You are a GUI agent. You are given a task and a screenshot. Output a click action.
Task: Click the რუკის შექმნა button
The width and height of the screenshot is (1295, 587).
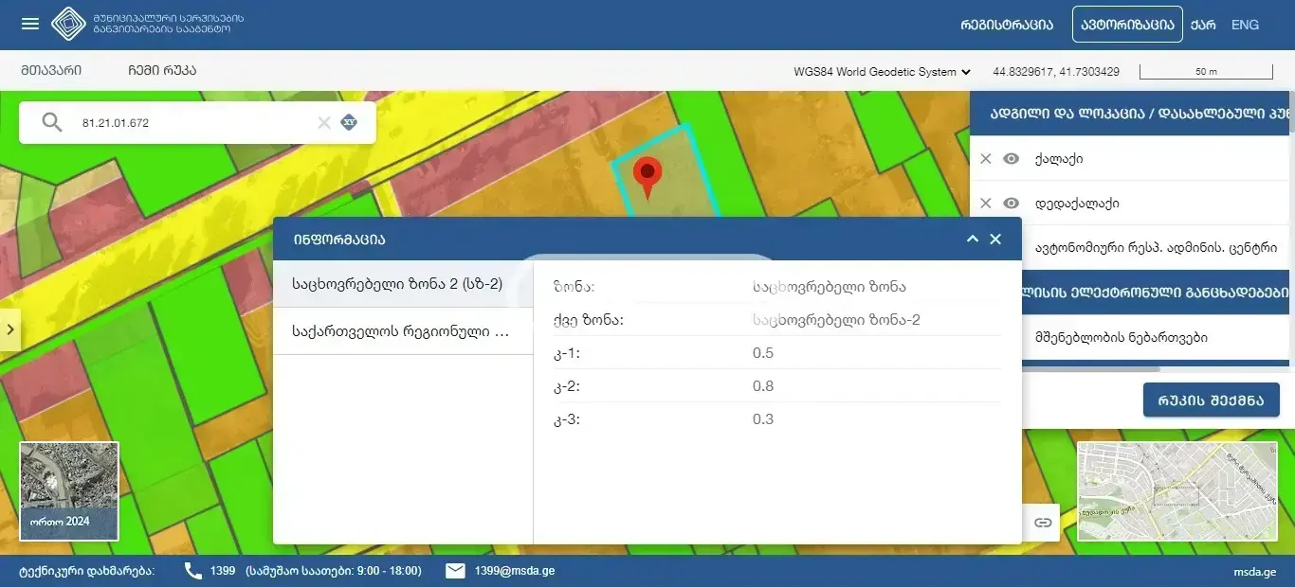tap(1212, 400)
